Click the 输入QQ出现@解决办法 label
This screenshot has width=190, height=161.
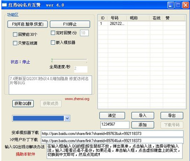click(24, 147)
